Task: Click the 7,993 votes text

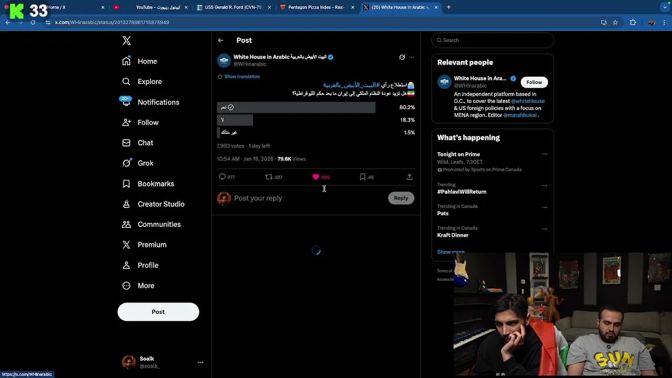Action: 230,146
